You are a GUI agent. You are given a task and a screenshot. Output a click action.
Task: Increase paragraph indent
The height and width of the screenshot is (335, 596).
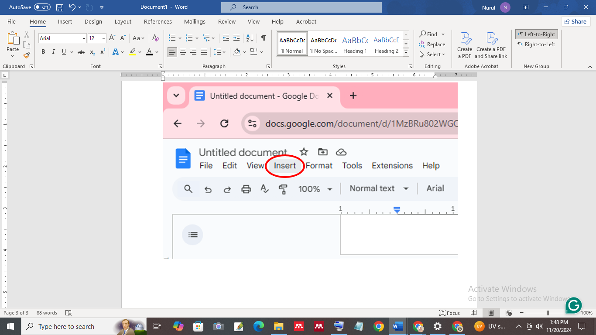(x=236, y=38)
